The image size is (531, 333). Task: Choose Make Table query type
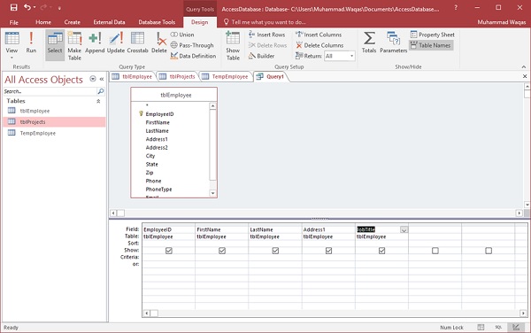click(74, 45)
